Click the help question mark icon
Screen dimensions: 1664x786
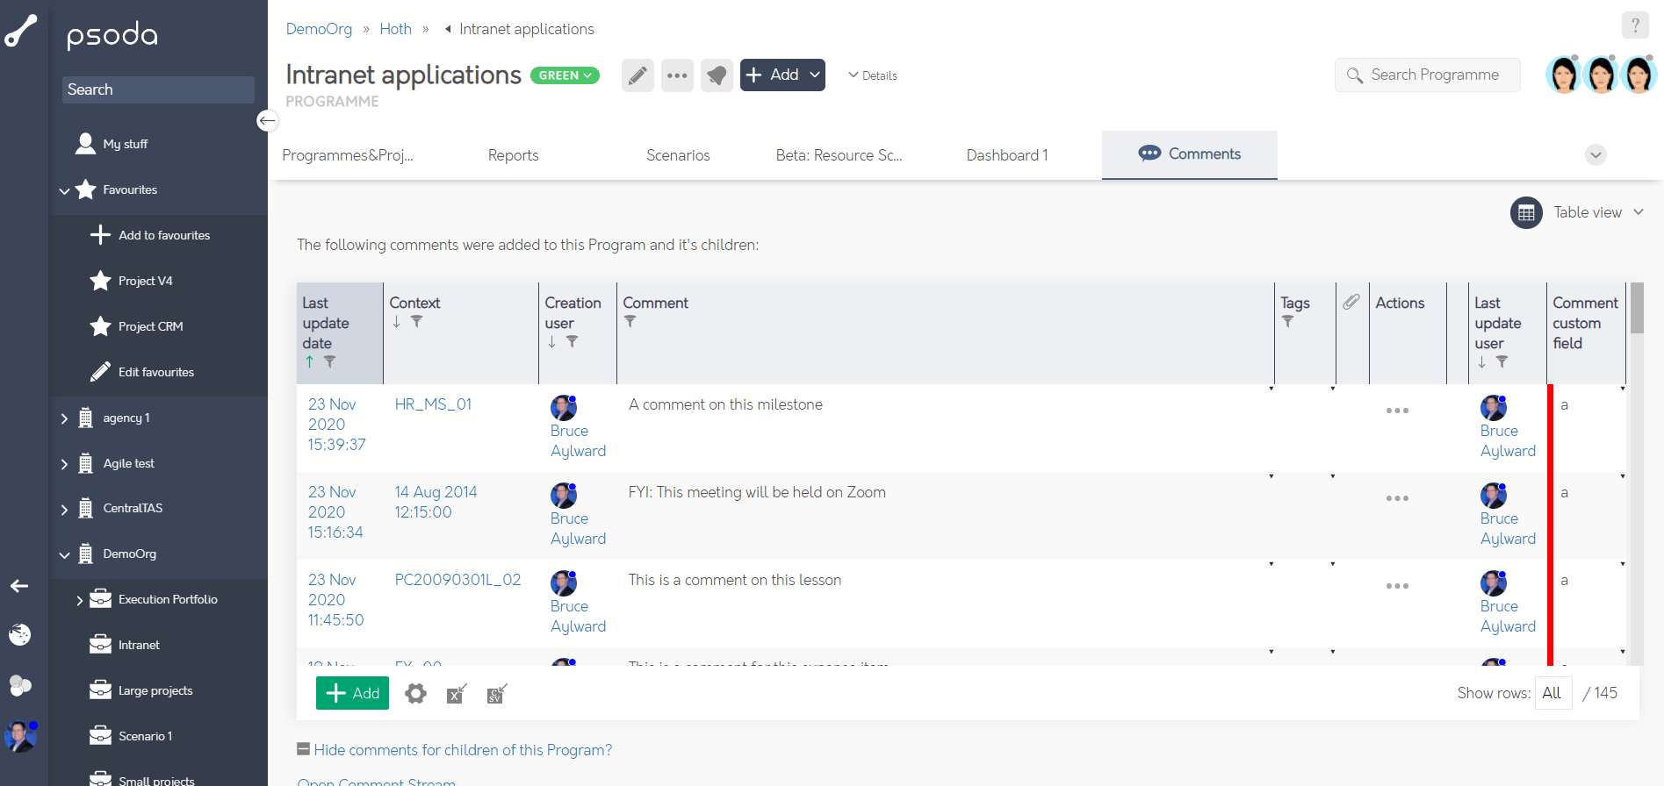(1634, 25)
